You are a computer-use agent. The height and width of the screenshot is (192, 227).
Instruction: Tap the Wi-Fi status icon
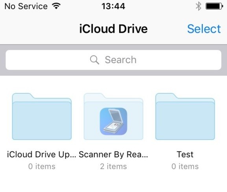[56, 6]
